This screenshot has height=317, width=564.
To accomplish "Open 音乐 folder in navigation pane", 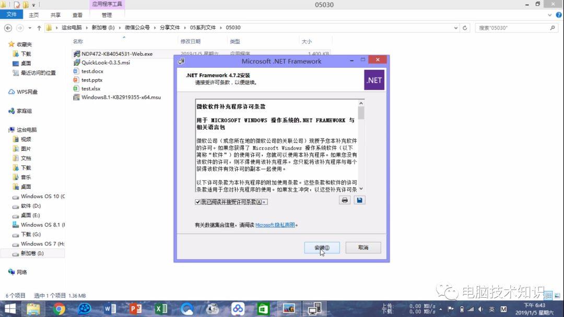I will click(x=26, y=177).
